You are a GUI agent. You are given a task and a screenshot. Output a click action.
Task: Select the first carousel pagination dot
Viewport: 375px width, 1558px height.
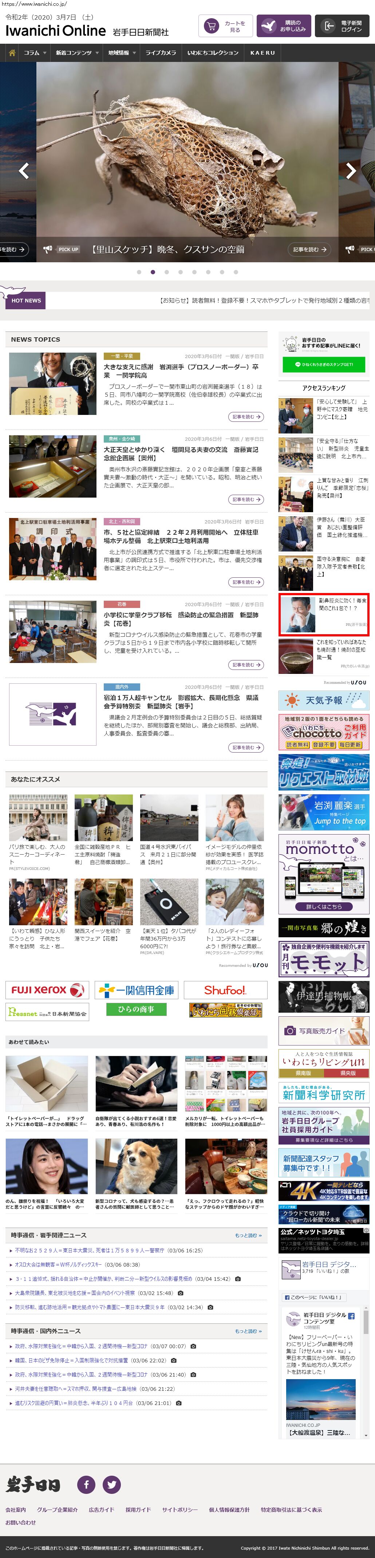(139, 272)
